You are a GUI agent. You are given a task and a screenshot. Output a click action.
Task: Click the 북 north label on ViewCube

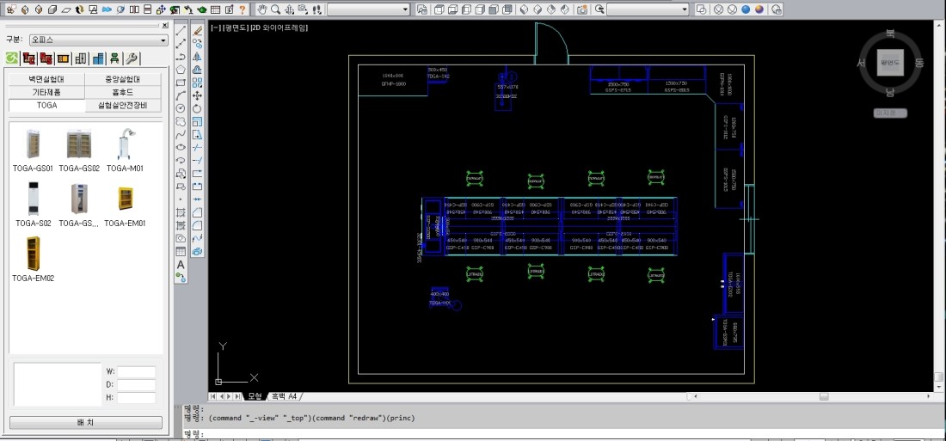point(890,34)
